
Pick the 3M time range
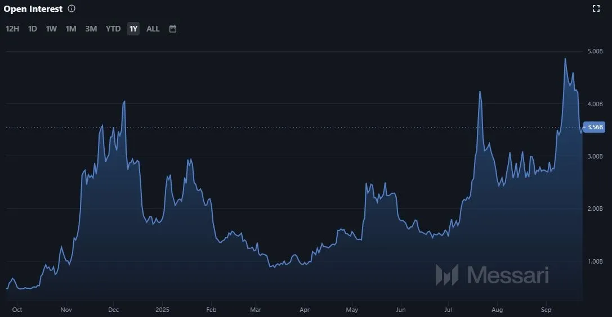click(91, 29)
